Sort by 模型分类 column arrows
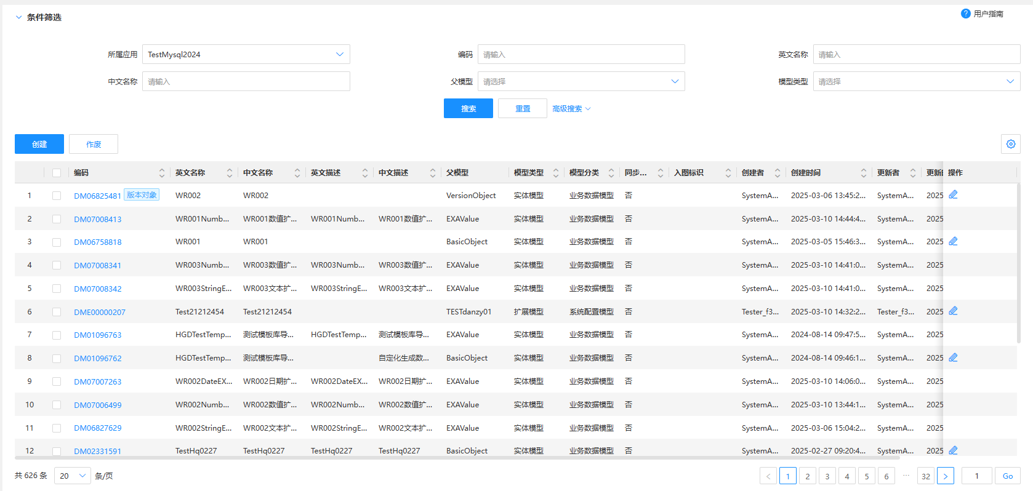The height and width of the screenshot is (491, 1033). [611, 173]
